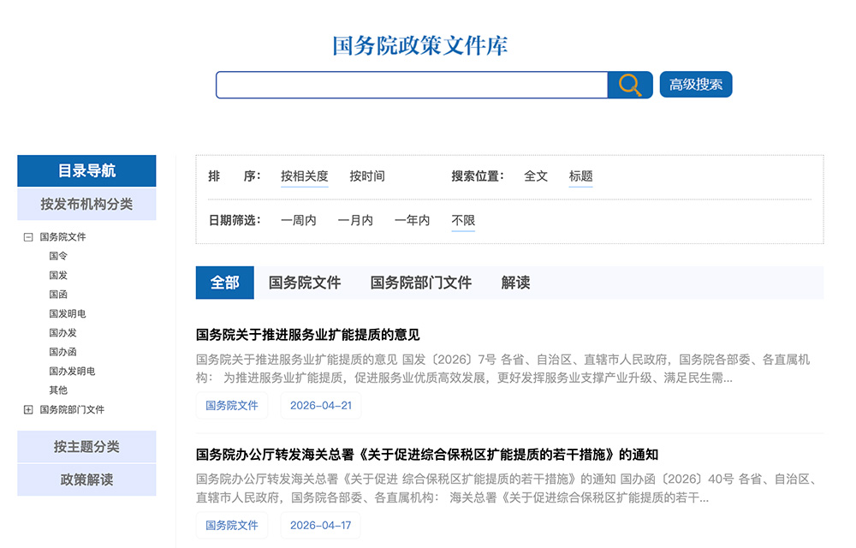Viewport: 856px width, 548px height.
Task: Click the 国务院政策文件库 page title
Action: 420,46
